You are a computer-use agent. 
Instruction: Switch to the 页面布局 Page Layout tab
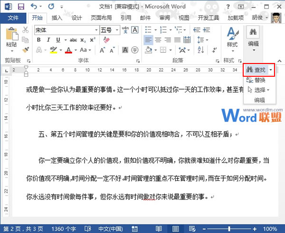[x=101, y=18]
